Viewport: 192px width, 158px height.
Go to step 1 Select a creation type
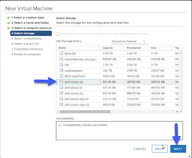[x=28, y=18]
